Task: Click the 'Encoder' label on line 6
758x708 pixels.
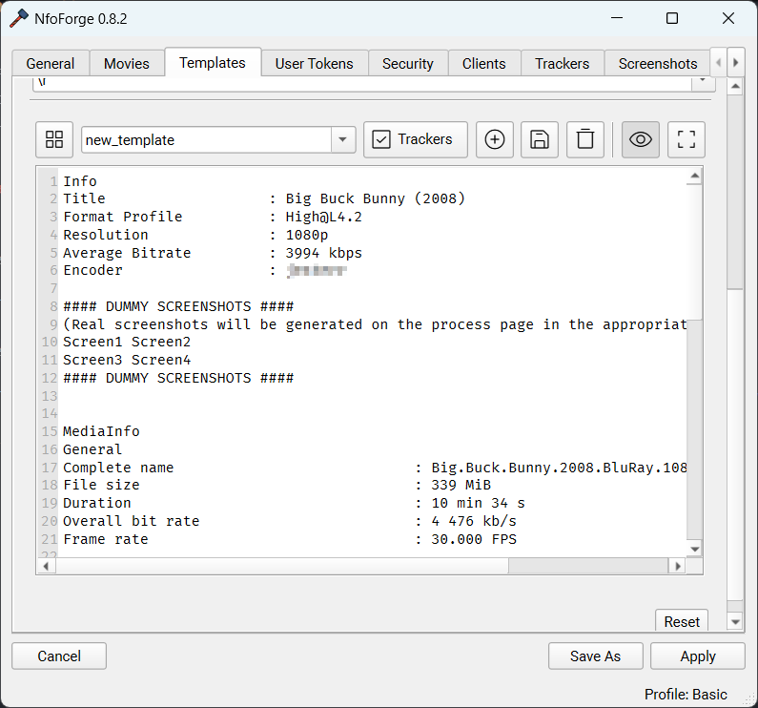Action: 92,270
